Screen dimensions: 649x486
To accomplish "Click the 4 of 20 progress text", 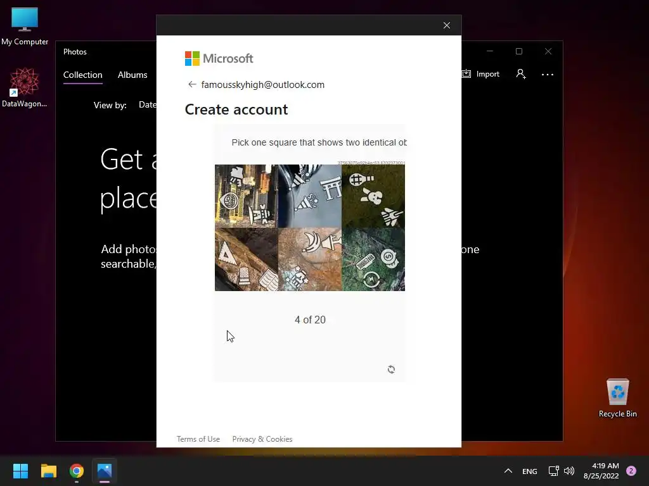I will [x=310, y=320].
